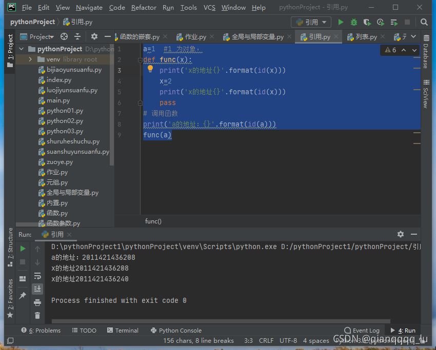This screenshot has width=436, height=350.
Task: Print the run console output
Action: click(x=37, y=302)
